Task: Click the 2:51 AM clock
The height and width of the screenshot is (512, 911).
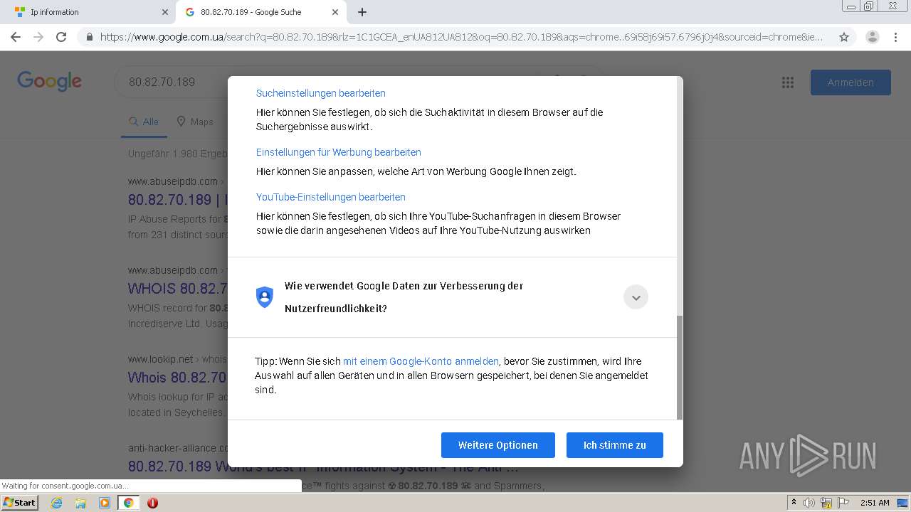Action: point(875,503)
